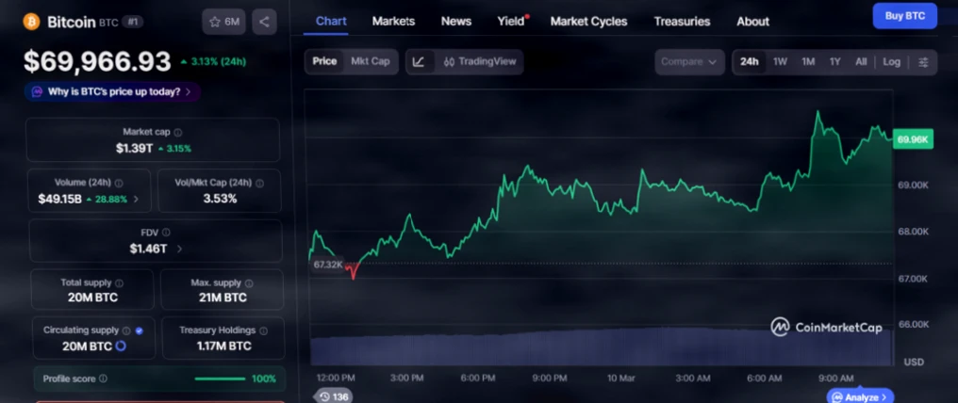
Task: Click the Bitcoin logo icon
Action: [31, 22]
